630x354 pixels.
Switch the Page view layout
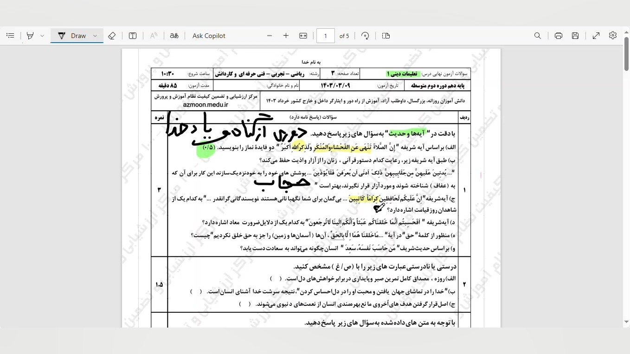point(386,36)
